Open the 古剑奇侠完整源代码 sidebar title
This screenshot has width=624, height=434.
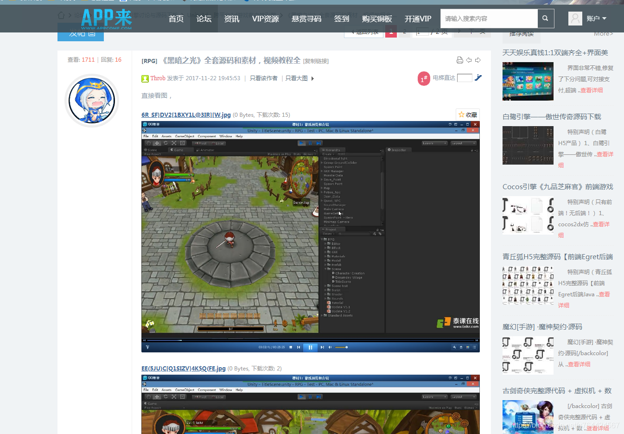(x=557, y=391)
